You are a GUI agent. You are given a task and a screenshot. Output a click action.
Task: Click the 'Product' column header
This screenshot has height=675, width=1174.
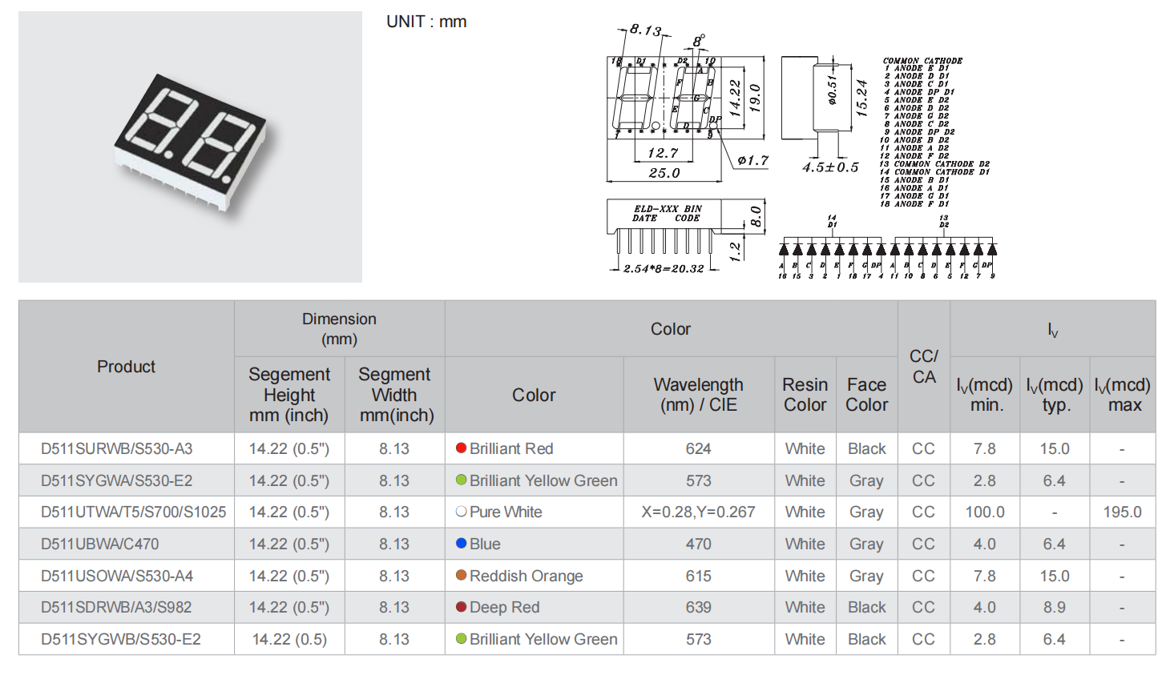point(127,367)
